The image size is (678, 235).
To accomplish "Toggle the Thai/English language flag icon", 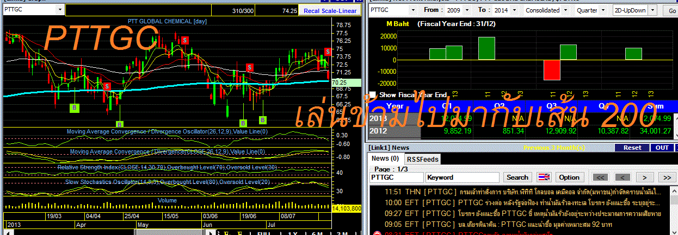I will (x=544, y=177).
